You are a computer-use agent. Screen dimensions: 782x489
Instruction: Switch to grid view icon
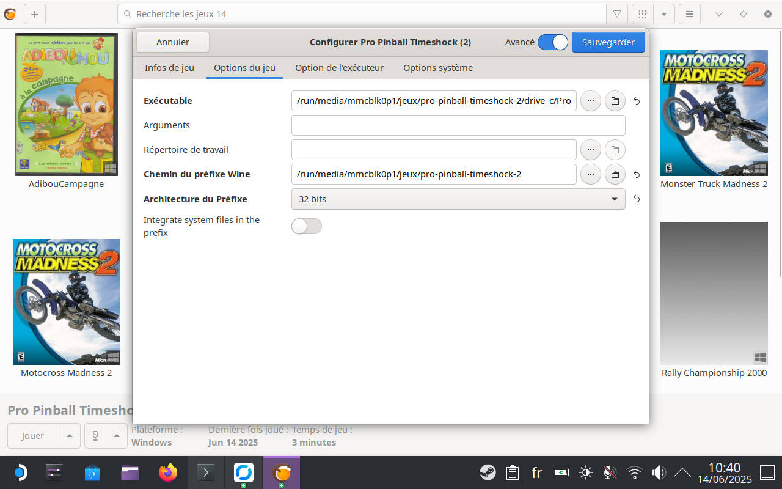(x=643, y=13)
